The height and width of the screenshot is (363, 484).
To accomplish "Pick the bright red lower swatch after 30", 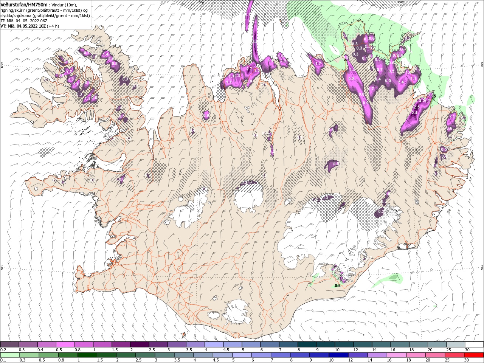I will point(474,355).
